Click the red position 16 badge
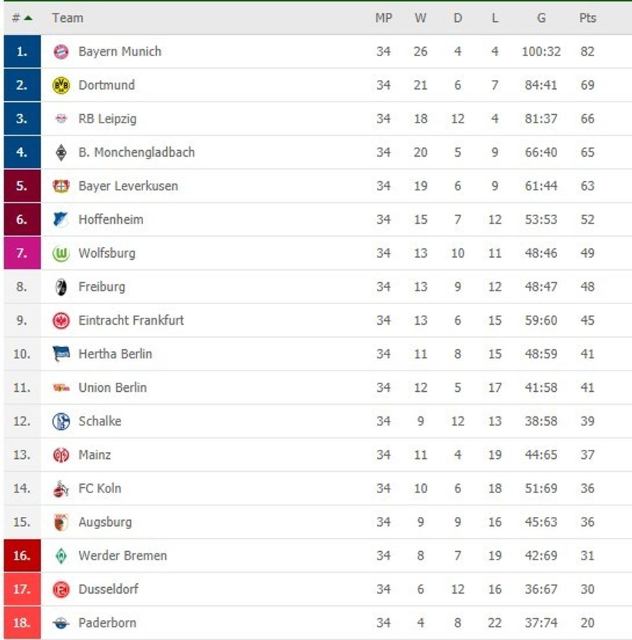Screen dimensions: 632x640 22,555
